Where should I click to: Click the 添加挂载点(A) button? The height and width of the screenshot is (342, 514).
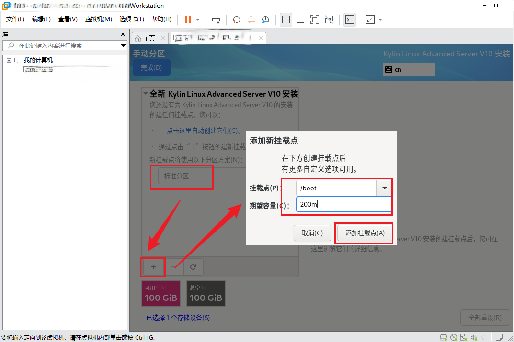[x=365, y=233]
